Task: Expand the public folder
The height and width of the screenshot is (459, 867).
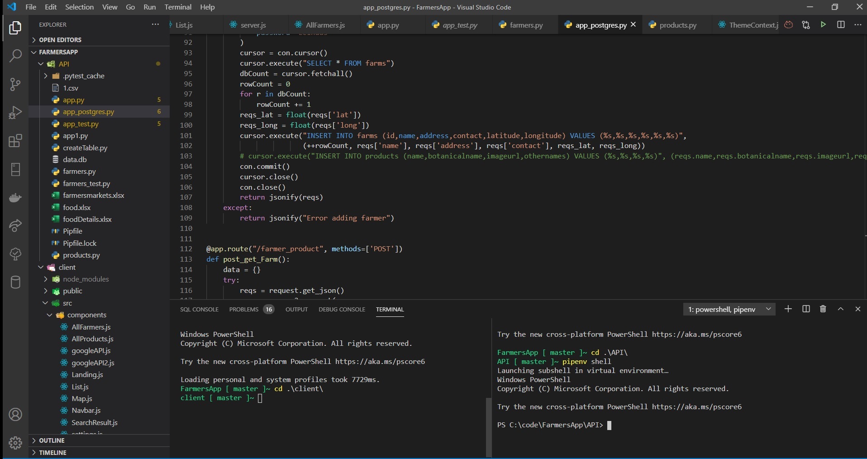Action: pos(99,291)
